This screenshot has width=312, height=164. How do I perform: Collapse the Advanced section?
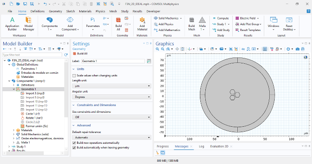74,125
